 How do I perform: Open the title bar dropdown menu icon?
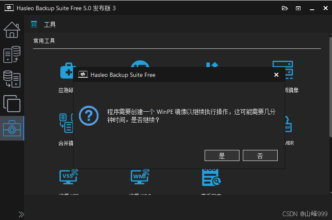pos(298,8)
